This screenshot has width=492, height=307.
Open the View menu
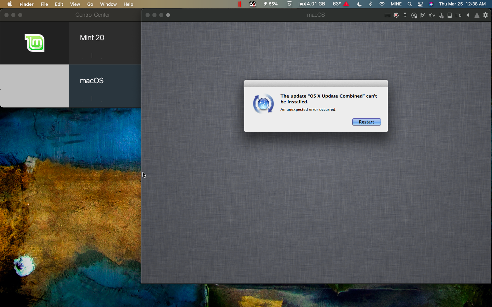tap(75, 4)
